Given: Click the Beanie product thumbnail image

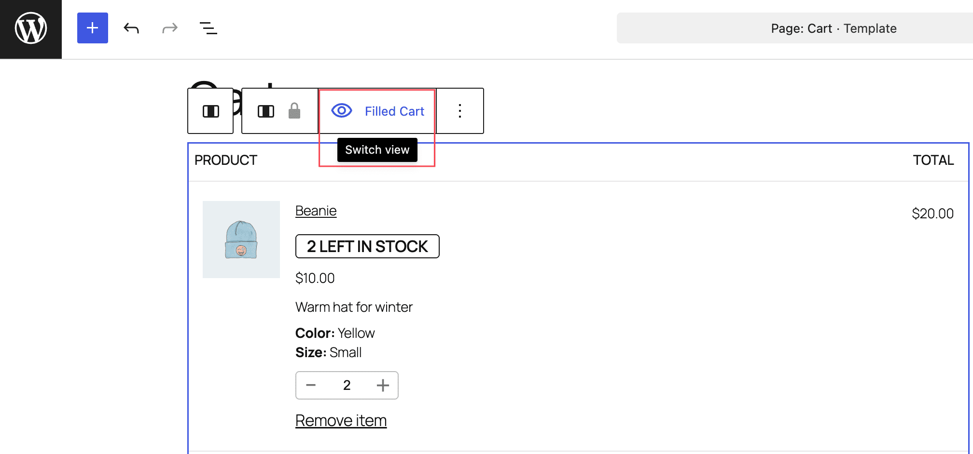Looking at the screenshot, I should click(x=241, y=240).
